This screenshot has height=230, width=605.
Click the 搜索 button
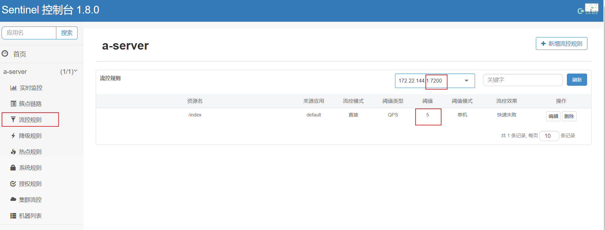tap(67, 33)
